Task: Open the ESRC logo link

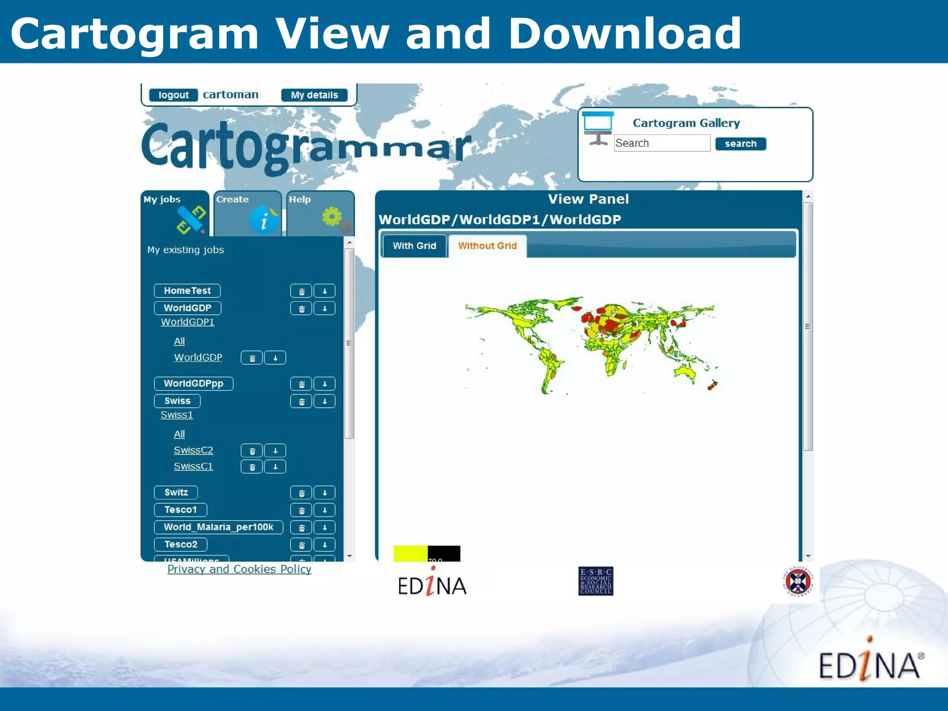Action: click(x=596, y=581)
